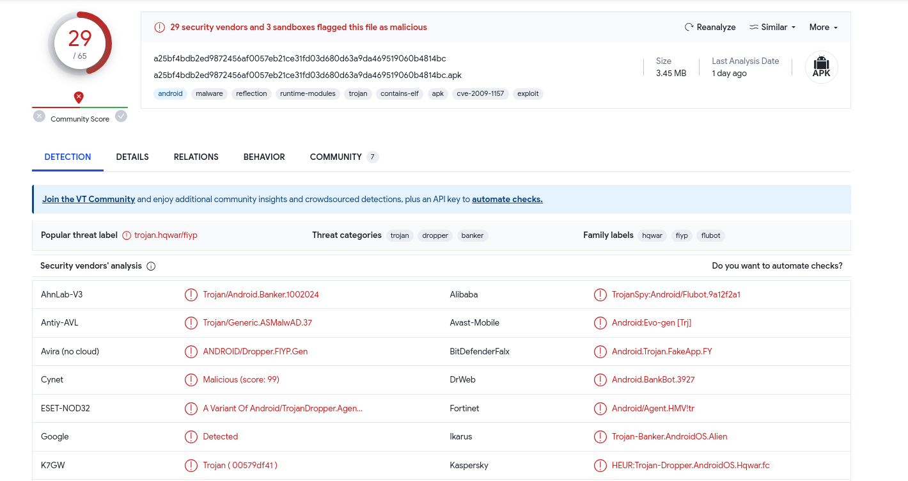Image resolution: width=908 pixels, height=481 pixels.
Task: Click the Reanalyze button
Action: point(710,28)
